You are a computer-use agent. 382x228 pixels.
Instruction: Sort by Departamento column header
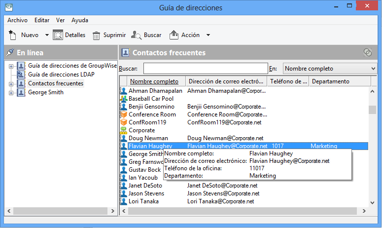340,81
